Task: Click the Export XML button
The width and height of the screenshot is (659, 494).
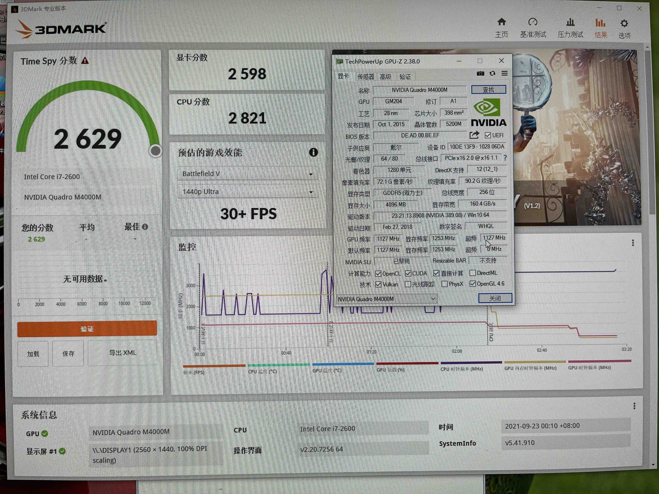Action: click(123, 353)
